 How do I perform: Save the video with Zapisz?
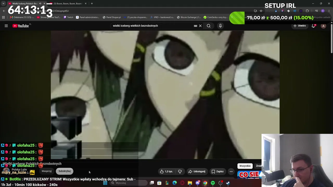217,171
